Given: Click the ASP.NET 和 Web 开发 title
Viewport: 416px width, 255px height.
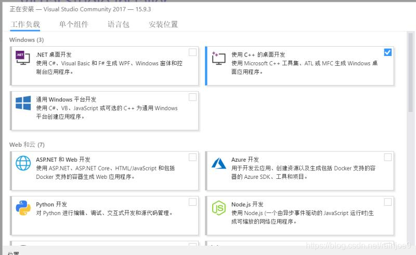Looking at the screenshot, I should point(63,160).
